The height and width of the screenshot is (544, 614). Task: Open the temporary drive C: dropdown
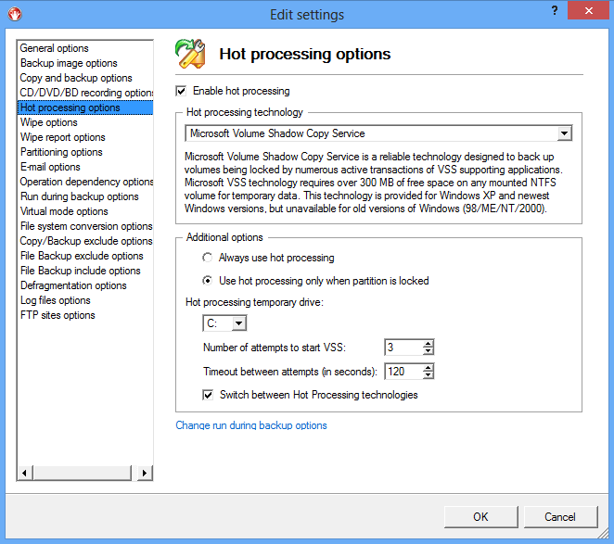click(238, 323)
